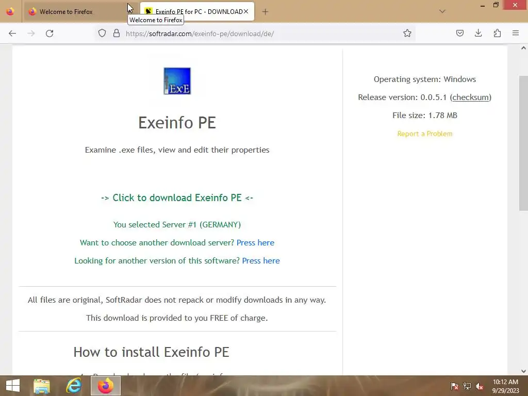Find another software version link
Image resolution: width=528 pixels, height=396 pixels.
pyautogui.click(x=261, y=261)
